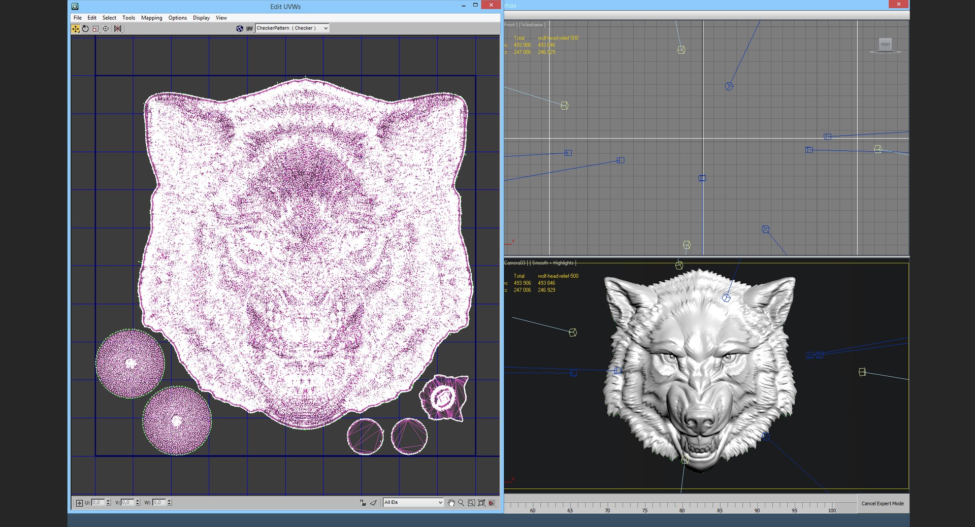Open the Tools menu
The image size is (975, 527).
(x=128, y=18)
